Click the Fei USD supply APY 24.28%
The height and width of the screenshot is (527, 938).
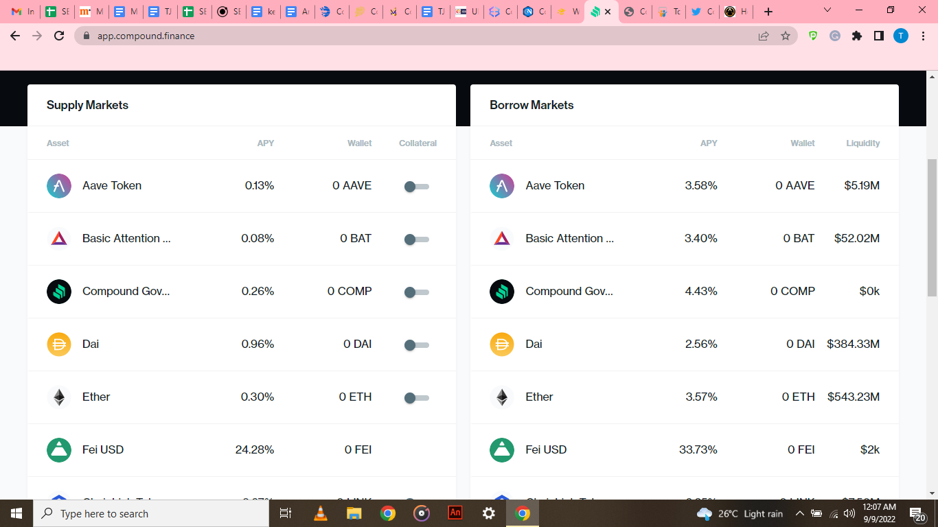pyautogui.click(x=255, y=450)
